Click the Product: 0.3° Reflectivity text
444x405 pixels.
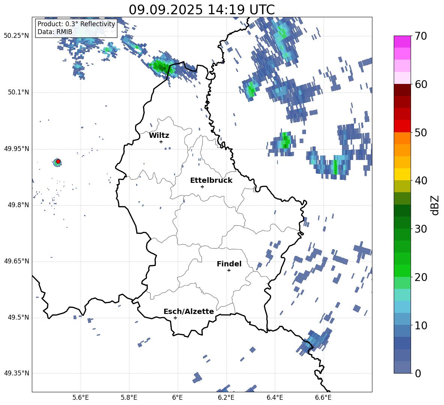[76, 24]
